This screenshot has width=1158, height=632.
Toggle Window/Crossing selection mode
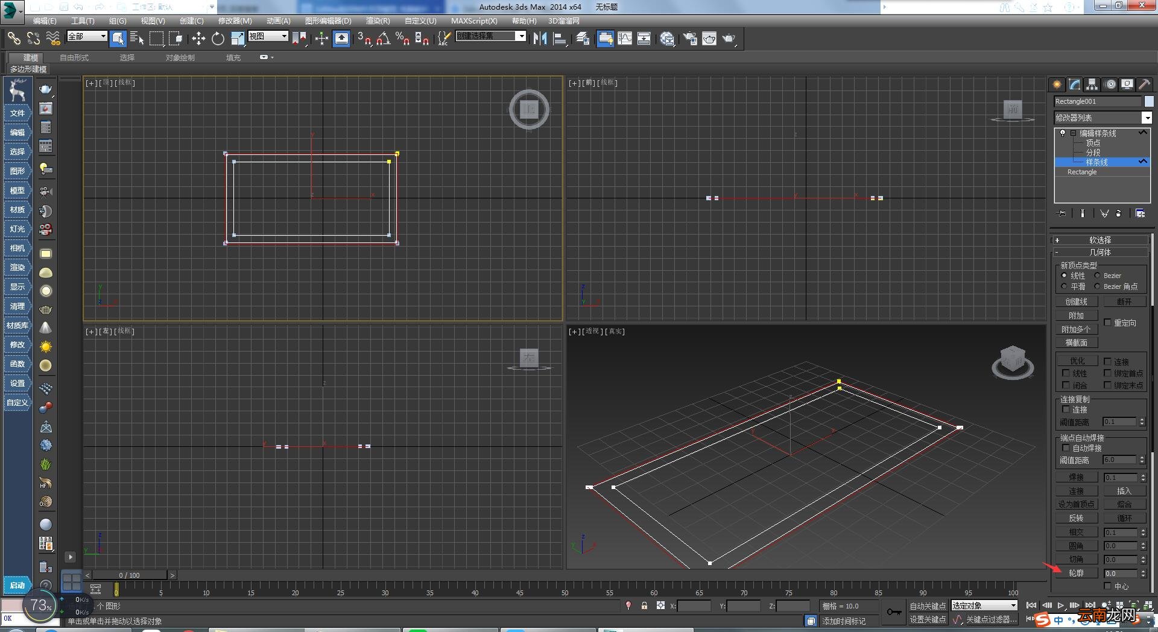(176, 39)
